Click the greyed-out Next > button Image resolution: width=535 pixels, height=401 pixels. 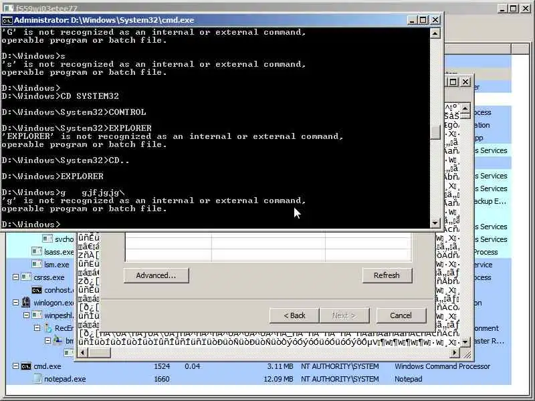(x=344, y=315)
